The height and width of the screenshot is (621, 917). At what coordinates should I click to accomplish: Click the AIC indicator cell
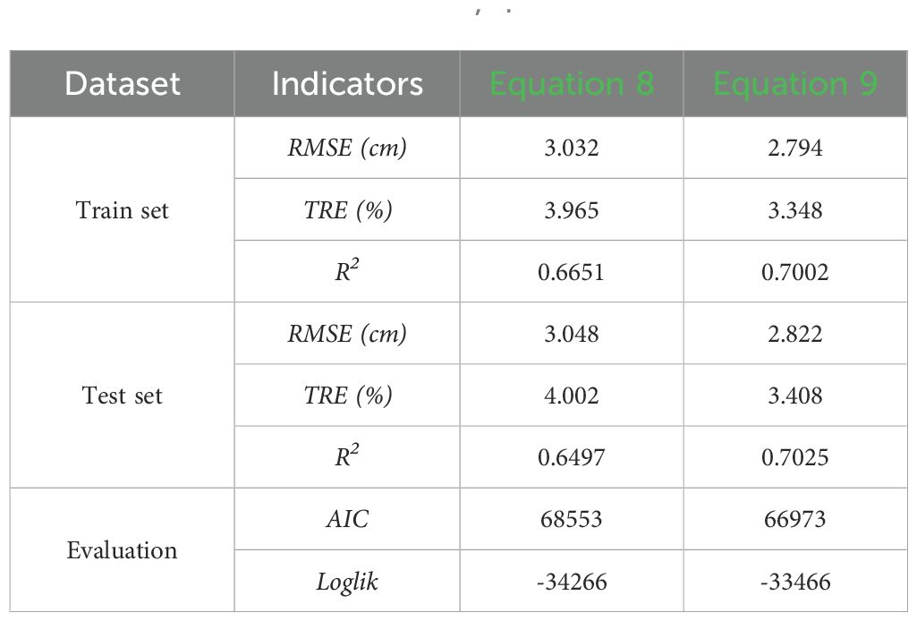347,519
